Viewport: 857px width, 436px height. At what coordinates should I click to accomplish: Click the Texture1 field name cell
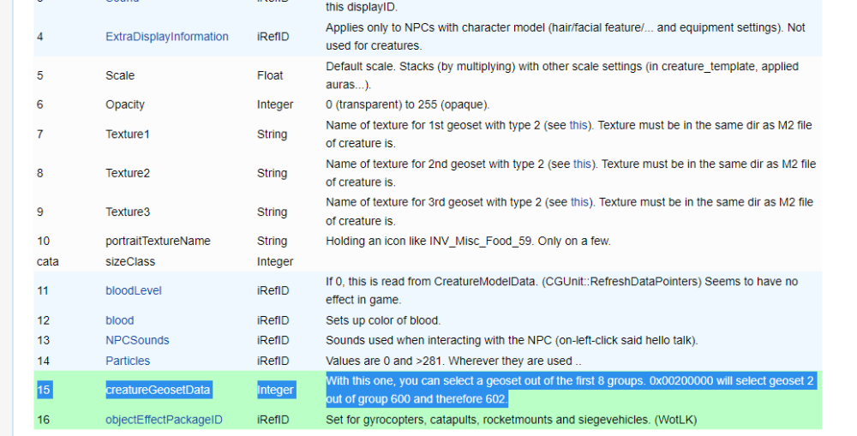tap(128, 134)
